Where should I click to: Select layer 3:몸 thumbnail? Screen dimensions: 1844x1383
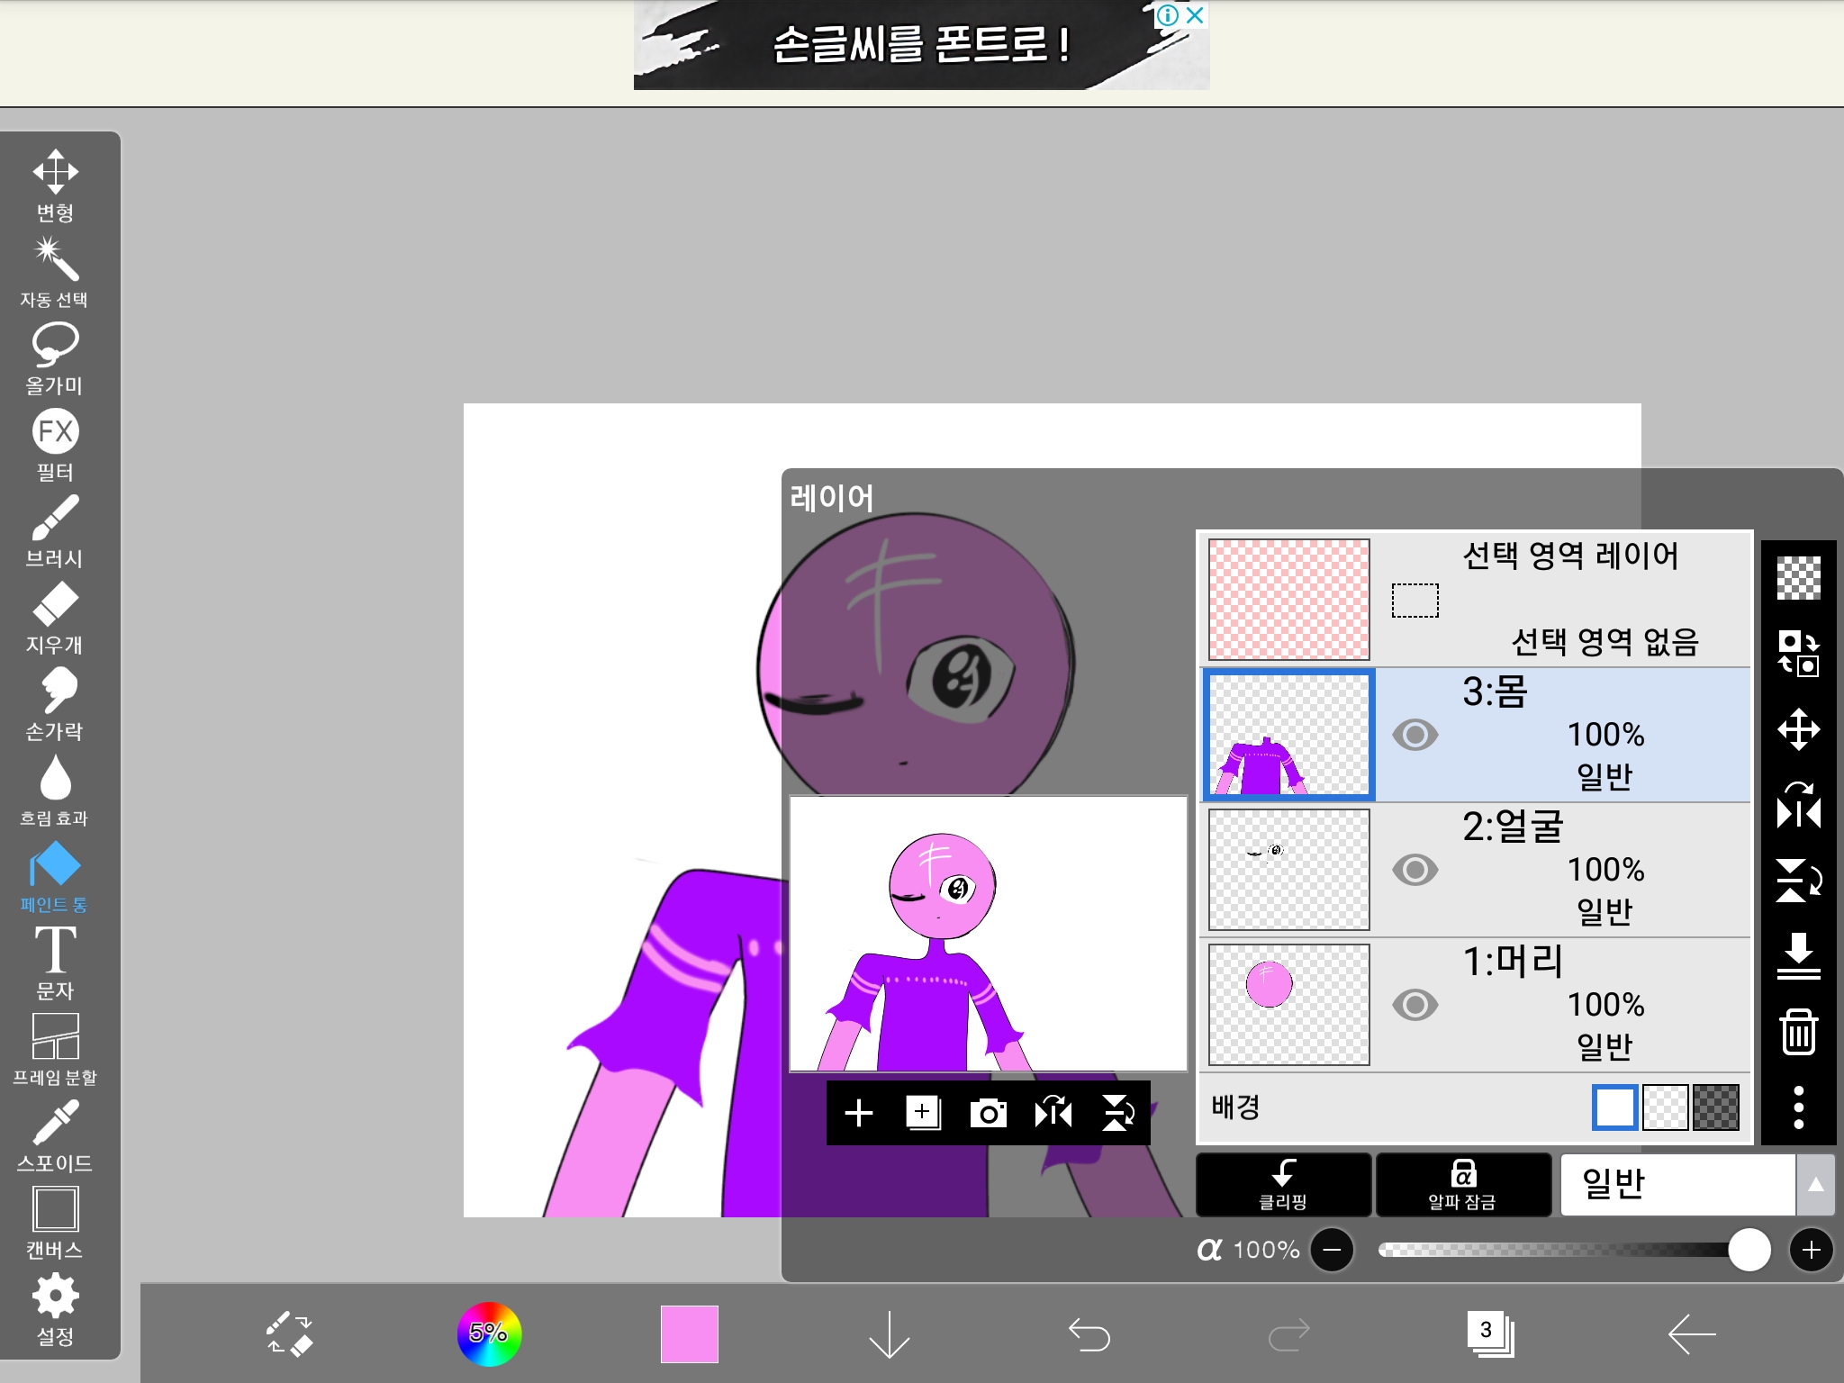pos(1289,735)
